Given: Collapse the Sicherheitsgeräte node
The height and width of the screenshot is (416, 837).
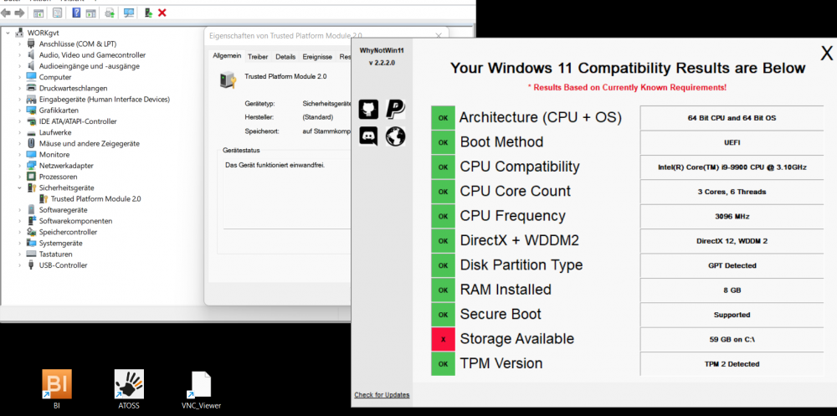Looking at the screenshot, I should pyautogui.click(x=20, y=188).
